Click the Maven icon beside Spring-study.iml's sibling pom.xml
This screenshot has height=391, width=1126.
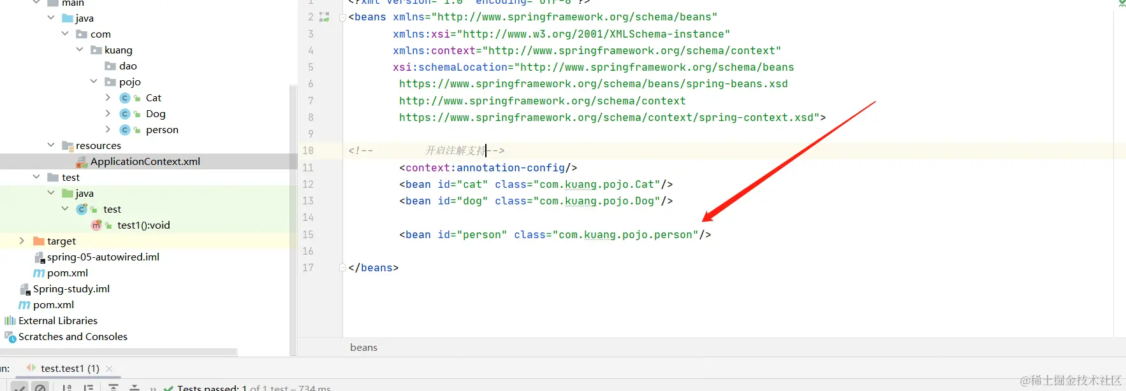pyautogui.click(x=25, y=305)
